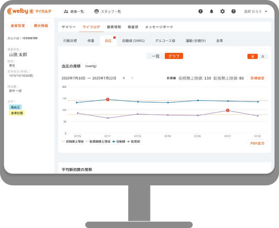Image resolution: width=279 pixels, height=228 pixels.
Task: Open スタッフ一覧 staff list
Action: pyautogui.click(x=108, y=11)
